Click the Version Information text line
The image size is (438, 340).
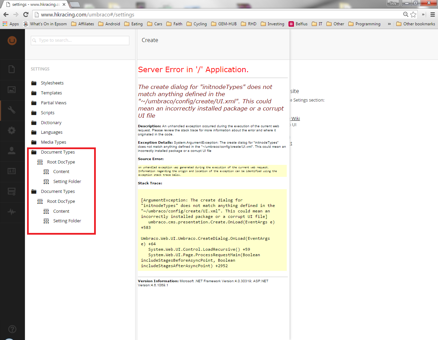[x=203, y=283]
